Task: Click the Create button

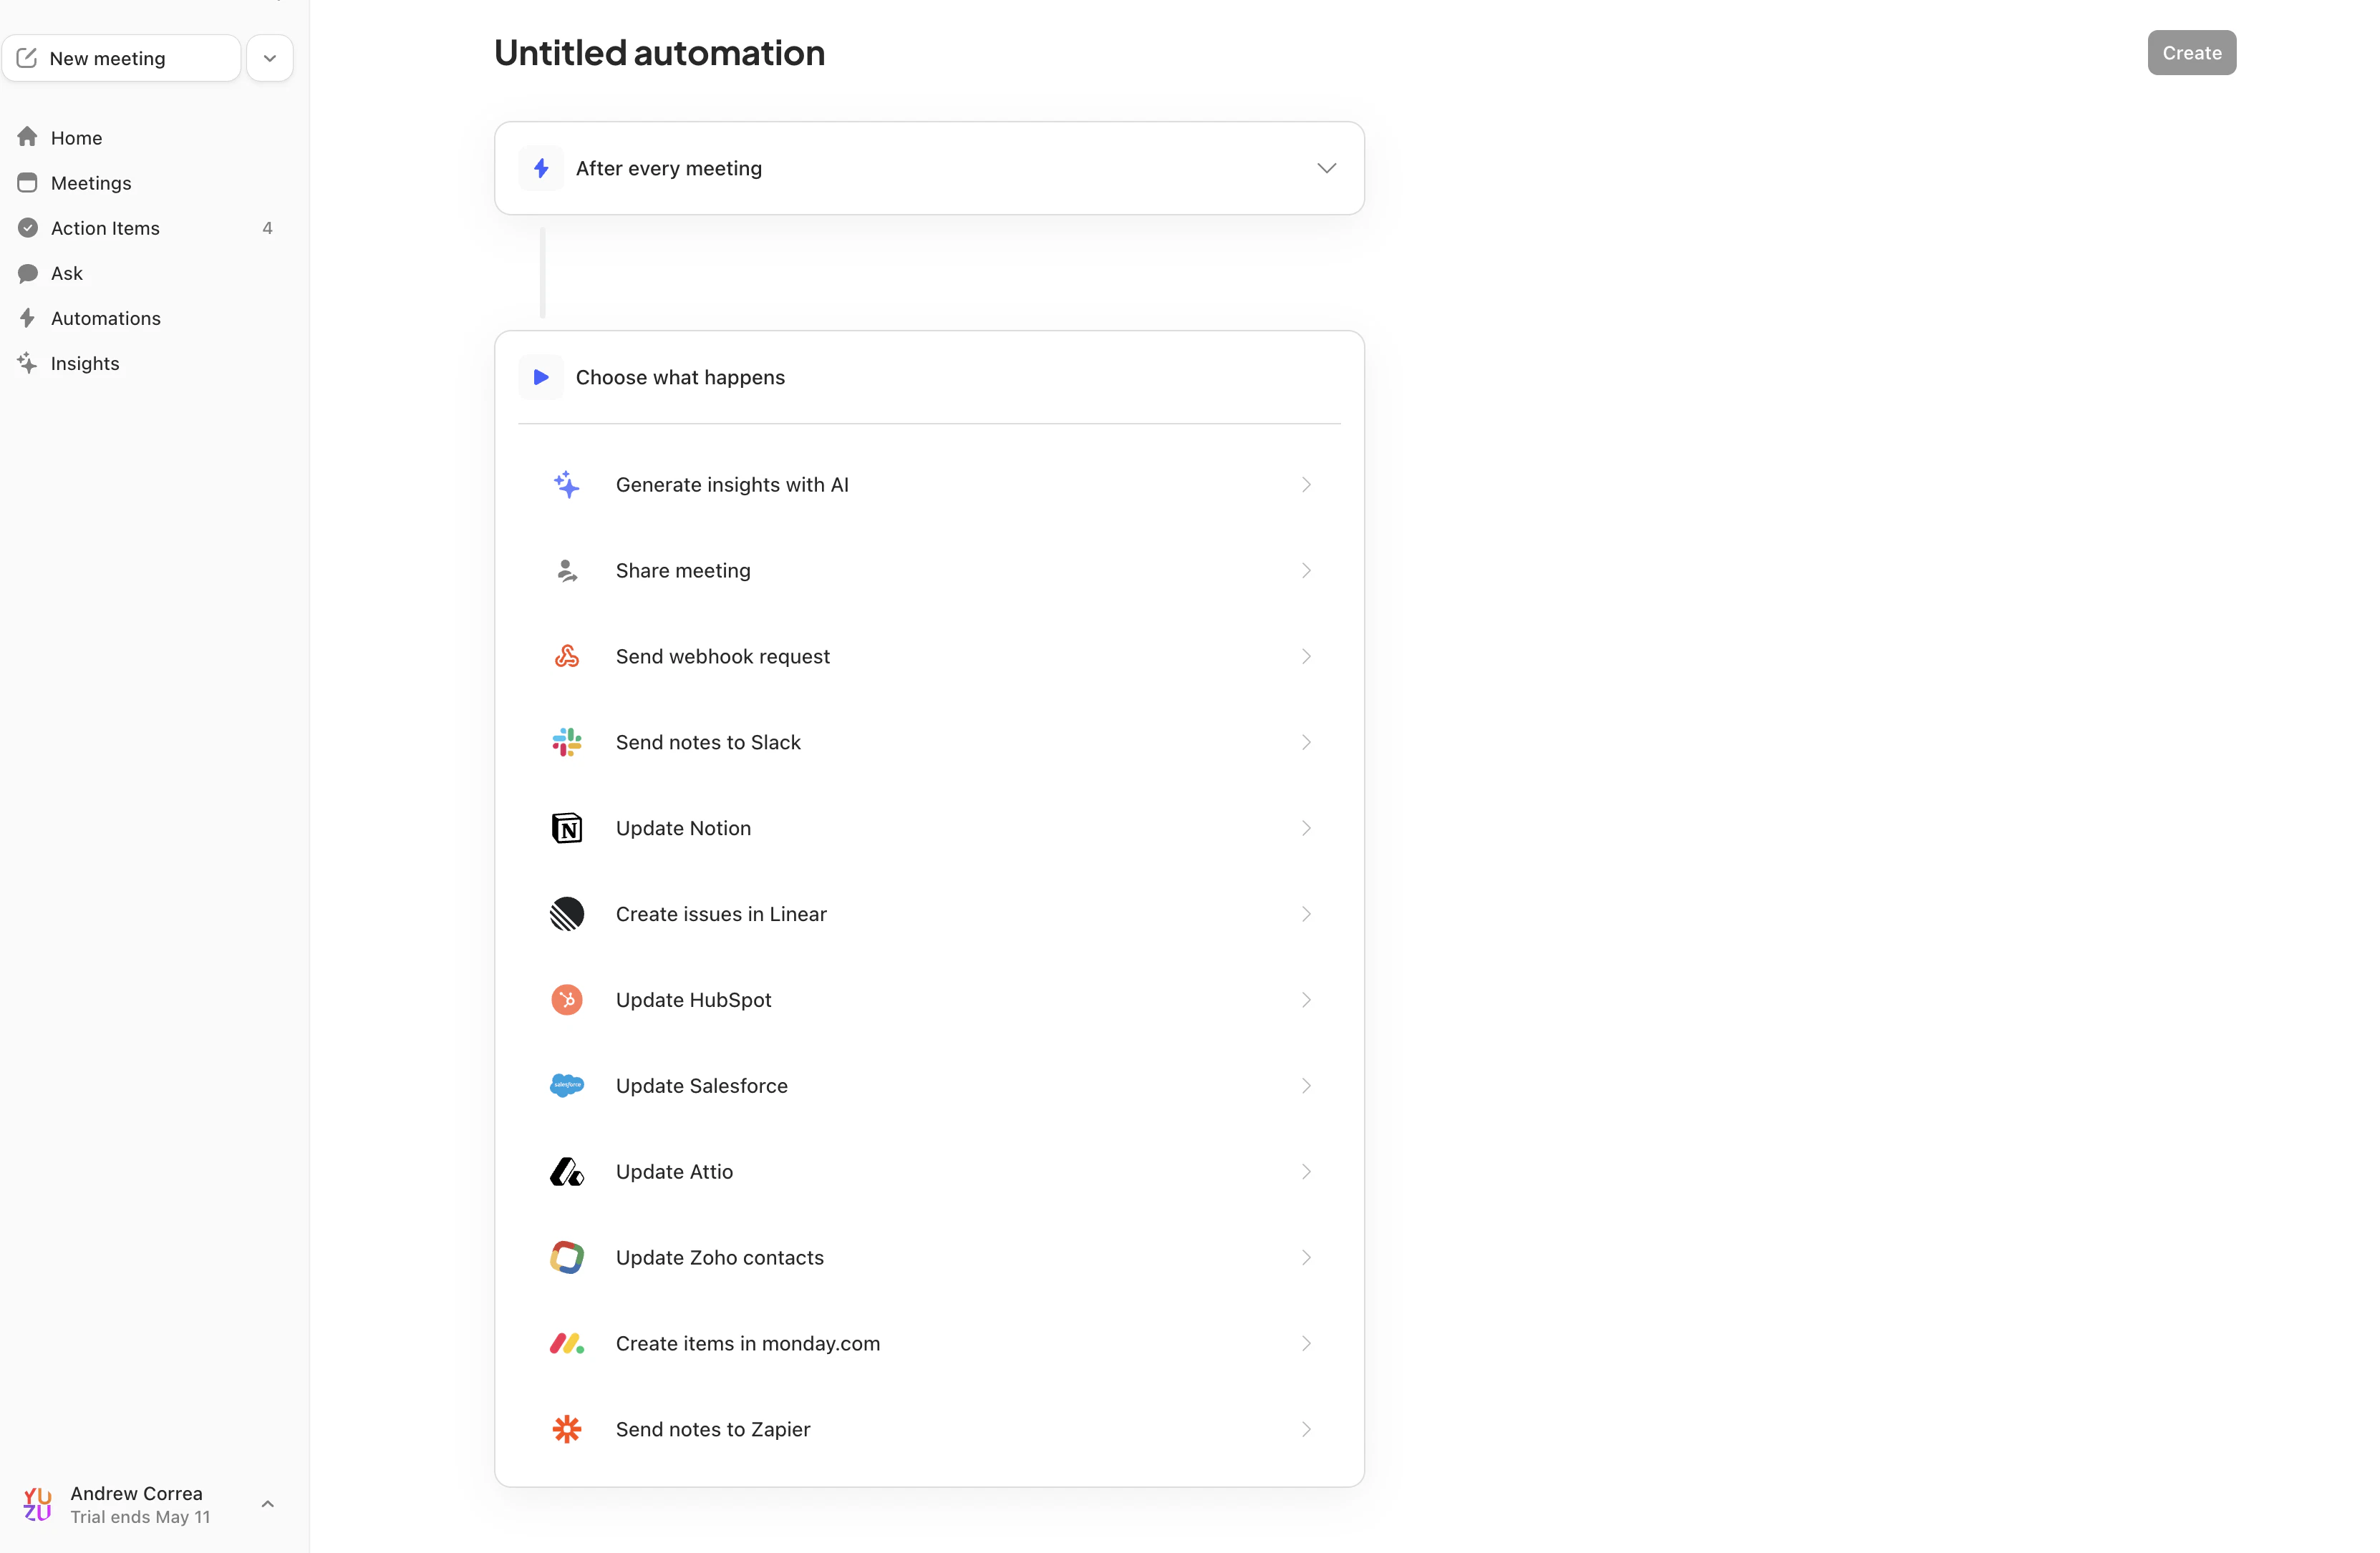Action: pyautogui.click(x=2191, y=52)
